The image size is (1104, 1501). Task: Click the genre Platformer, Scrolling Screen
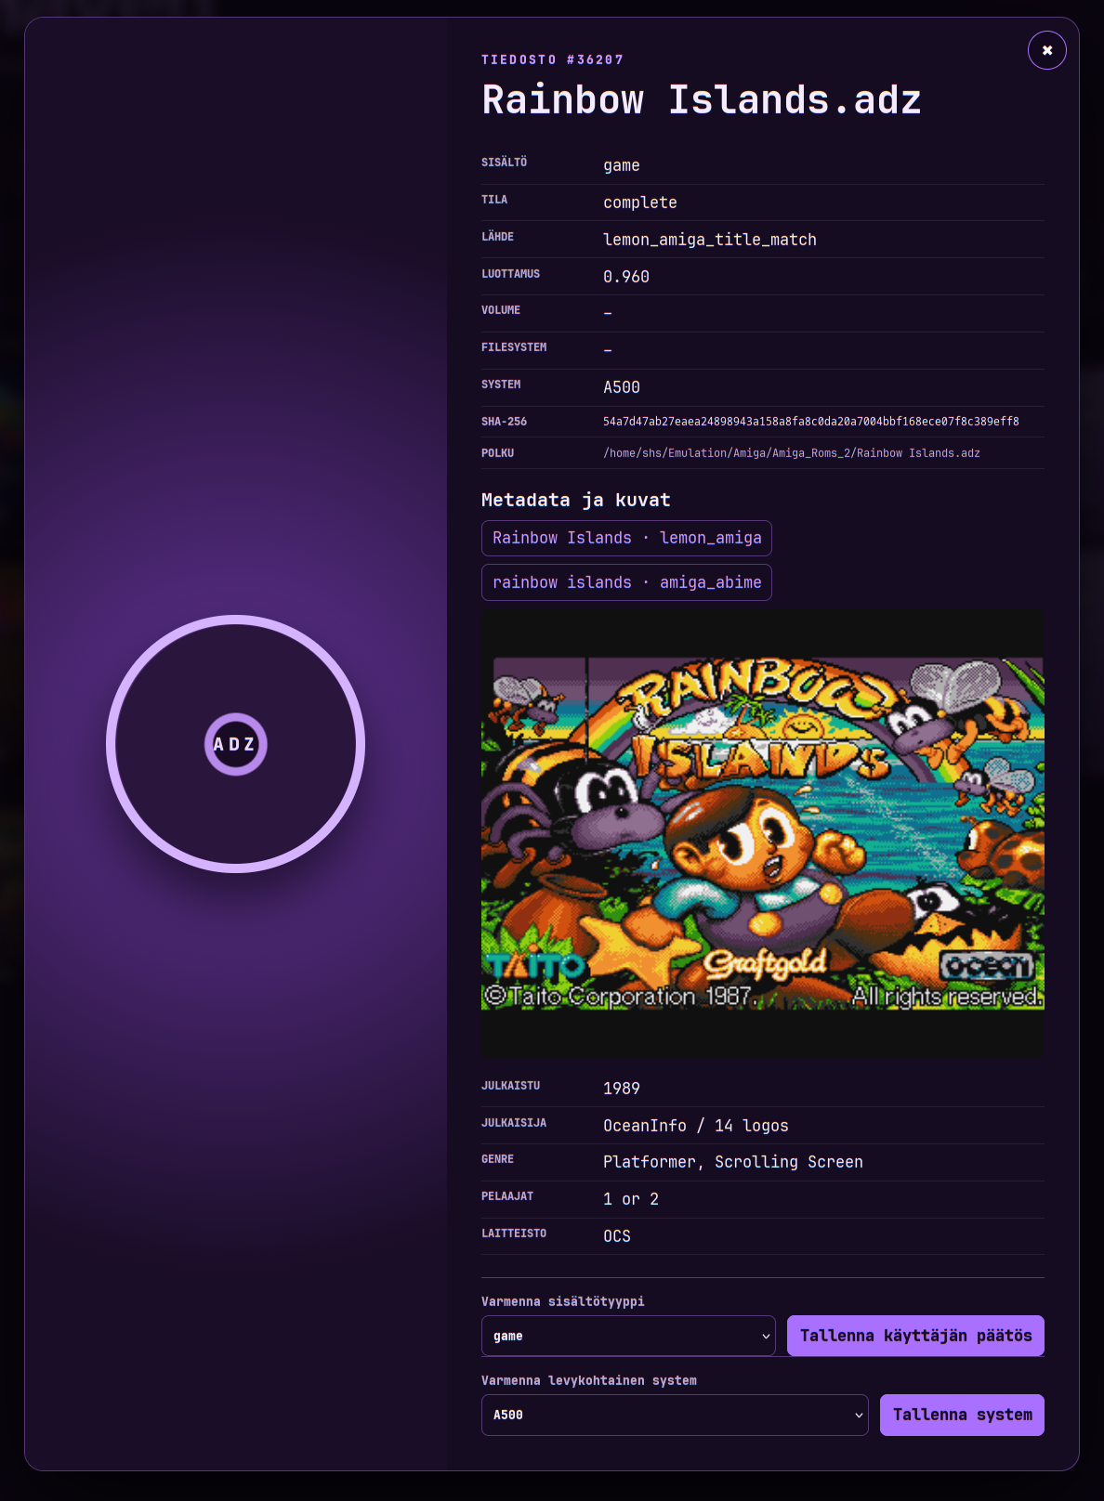coord(733,1162)
